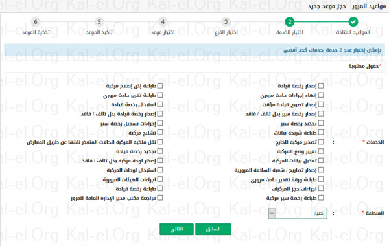This screenshot has width=389, height=246.
Task: Enable 'إصدار لوحة مركبة بدل تالف / فاقد'
Action: tap(160, 161)
